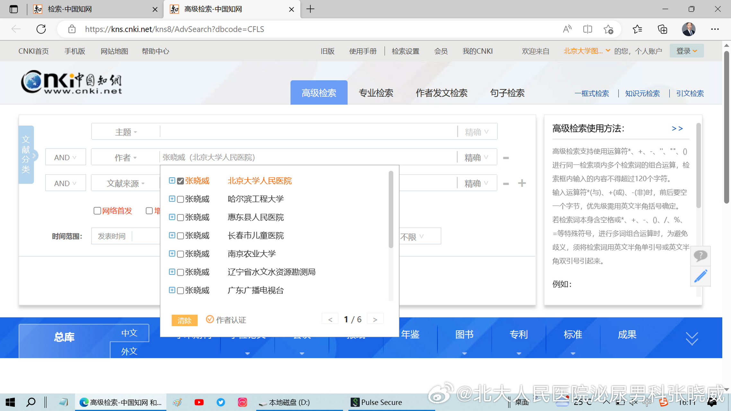The image size is (731, 411).
Task: Check 张晓威 哈尔滨工程大学 checkbox
Action: pos(181,199)
